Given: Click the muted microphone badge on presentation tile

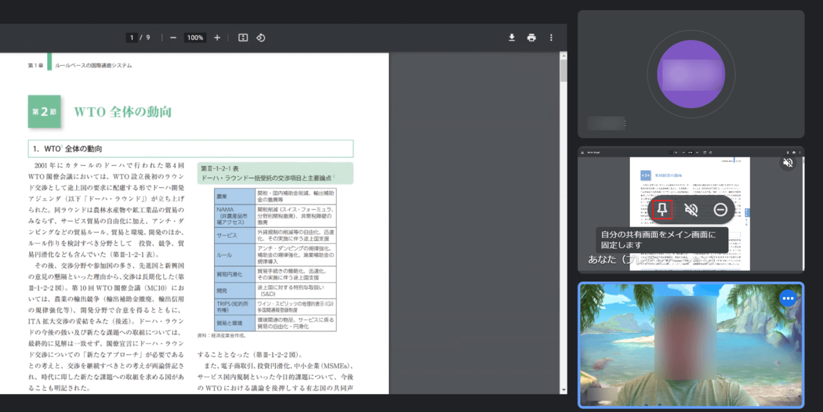Looking at the screenshot, I should click(x=787, y=163).
